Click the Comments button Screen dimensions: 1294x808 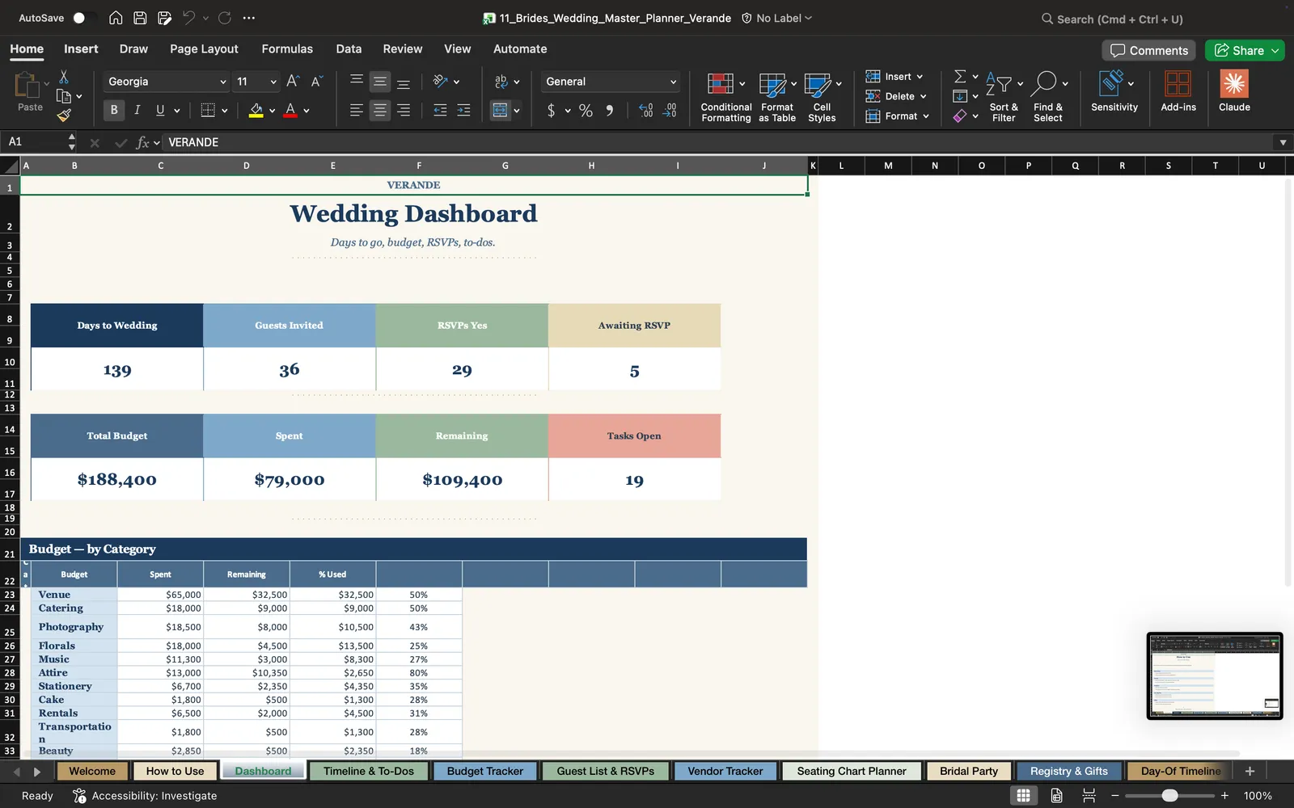coord(1148,50)
